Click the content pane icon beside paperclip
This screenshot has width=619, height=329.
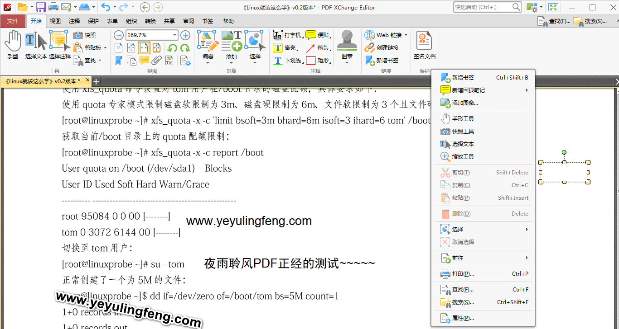[x=169, y=60]
